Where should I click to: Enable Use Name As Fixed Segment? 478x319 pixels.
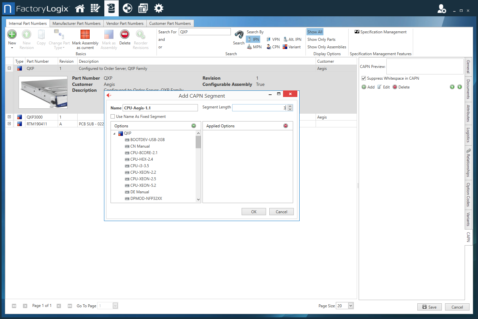112,116
